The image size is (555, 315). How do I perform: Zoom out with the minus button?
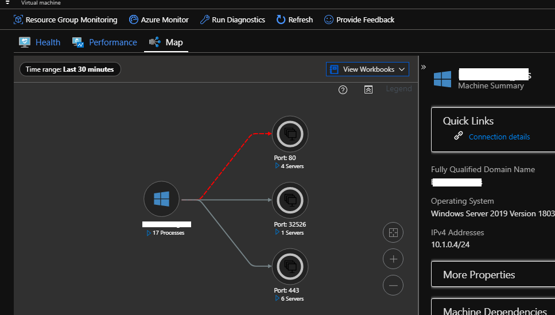click(x=393, y=285)
